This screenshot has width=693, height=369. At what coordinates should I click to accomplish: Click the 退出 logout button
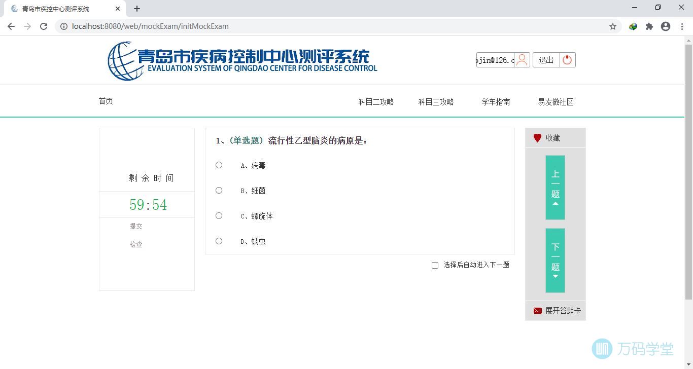[x=546, y=60]
